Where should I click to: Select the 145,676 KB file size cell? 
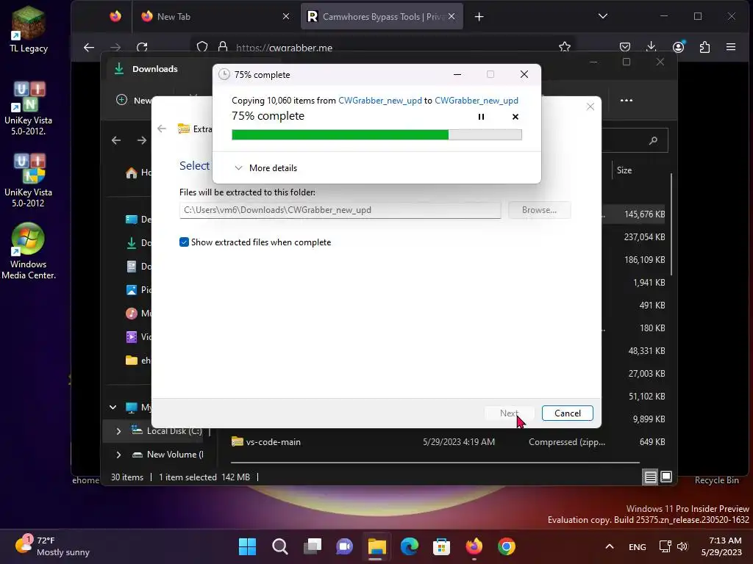(x=644, y=214)
